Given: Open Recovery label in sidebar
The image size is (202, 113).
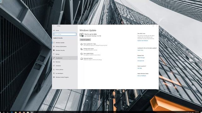Looking at the screenshot, I should [x=58, y=62].
